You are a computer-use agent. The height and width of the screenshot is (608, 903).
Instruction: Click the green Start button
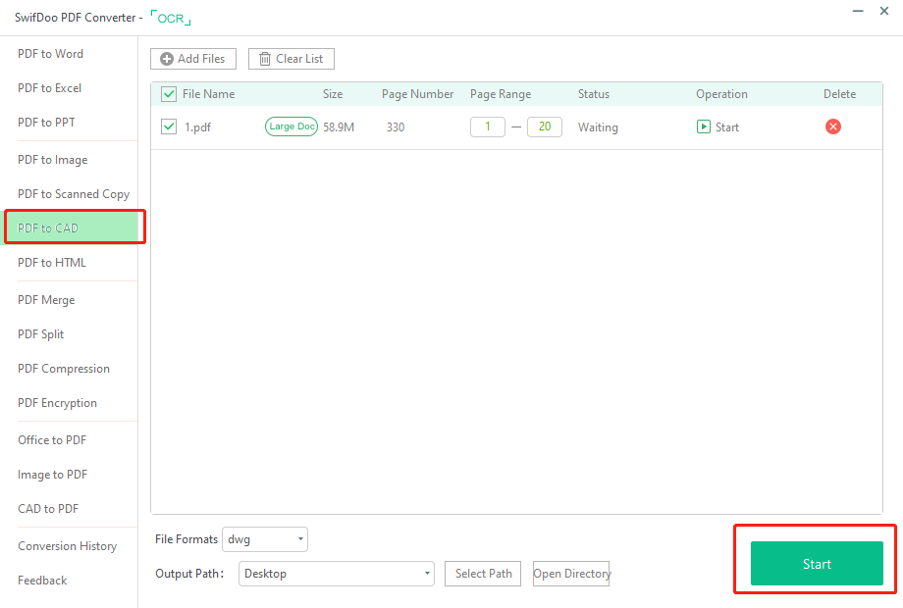click(x=817, y=564)
